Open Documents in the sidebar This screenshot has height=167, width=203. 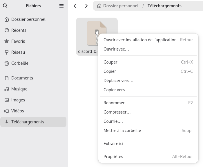22,78
